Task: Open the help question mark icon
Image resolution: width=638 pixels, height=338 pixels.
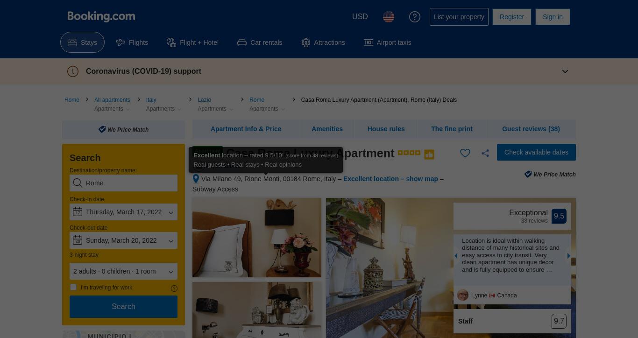Action: (415, 17)
